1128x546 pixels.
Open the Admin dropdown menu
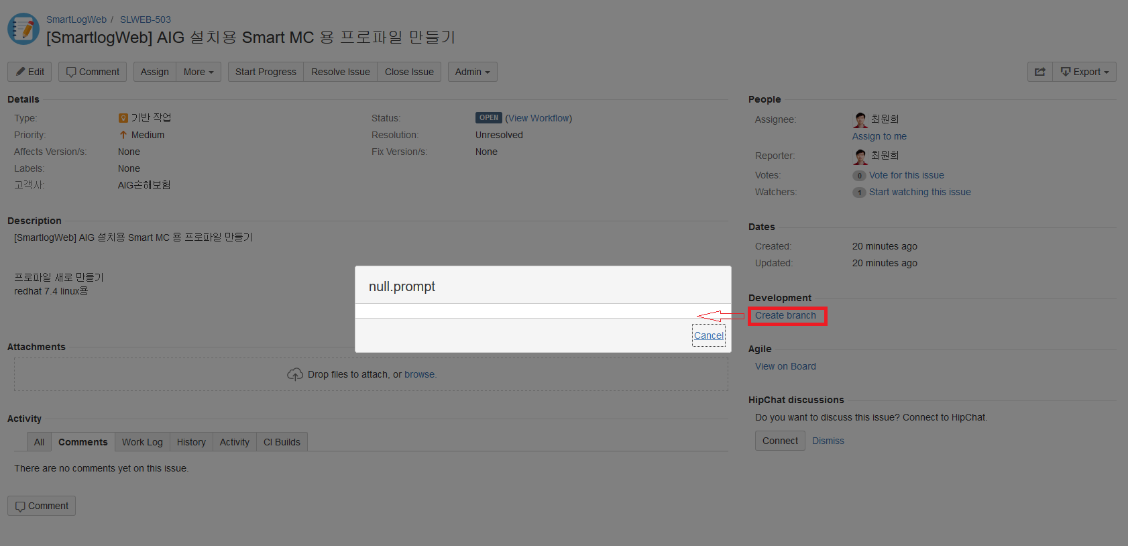click(x=473, y=72)
